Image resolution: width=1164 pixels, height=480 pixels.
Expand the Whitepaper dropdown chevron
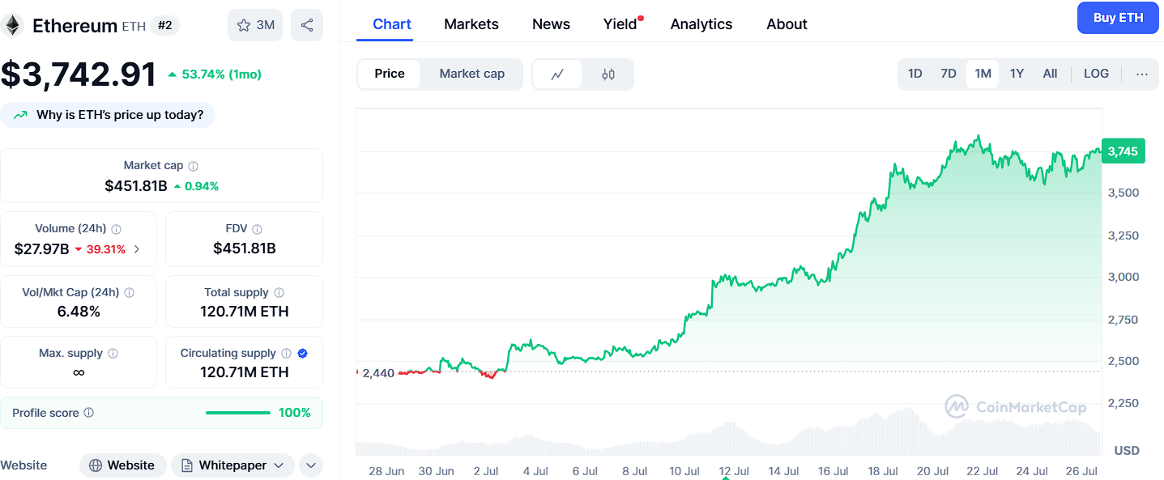(x=279, y=465)
